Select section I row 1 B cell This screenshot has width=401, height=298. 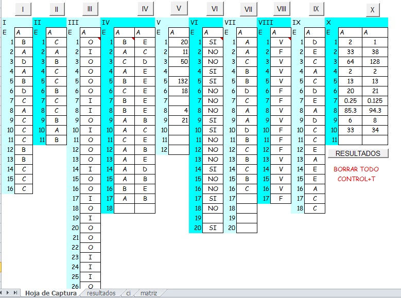(24, 42)
